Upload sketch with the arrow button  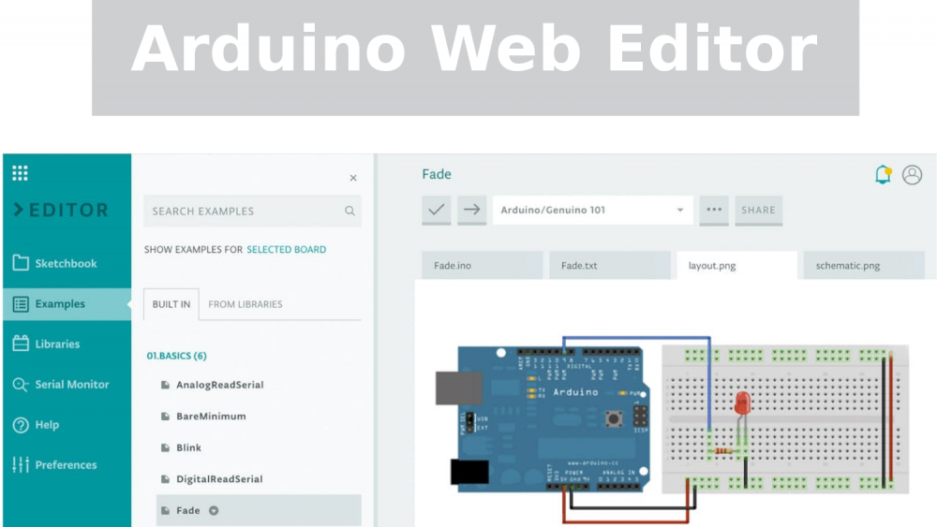(471, 210)
